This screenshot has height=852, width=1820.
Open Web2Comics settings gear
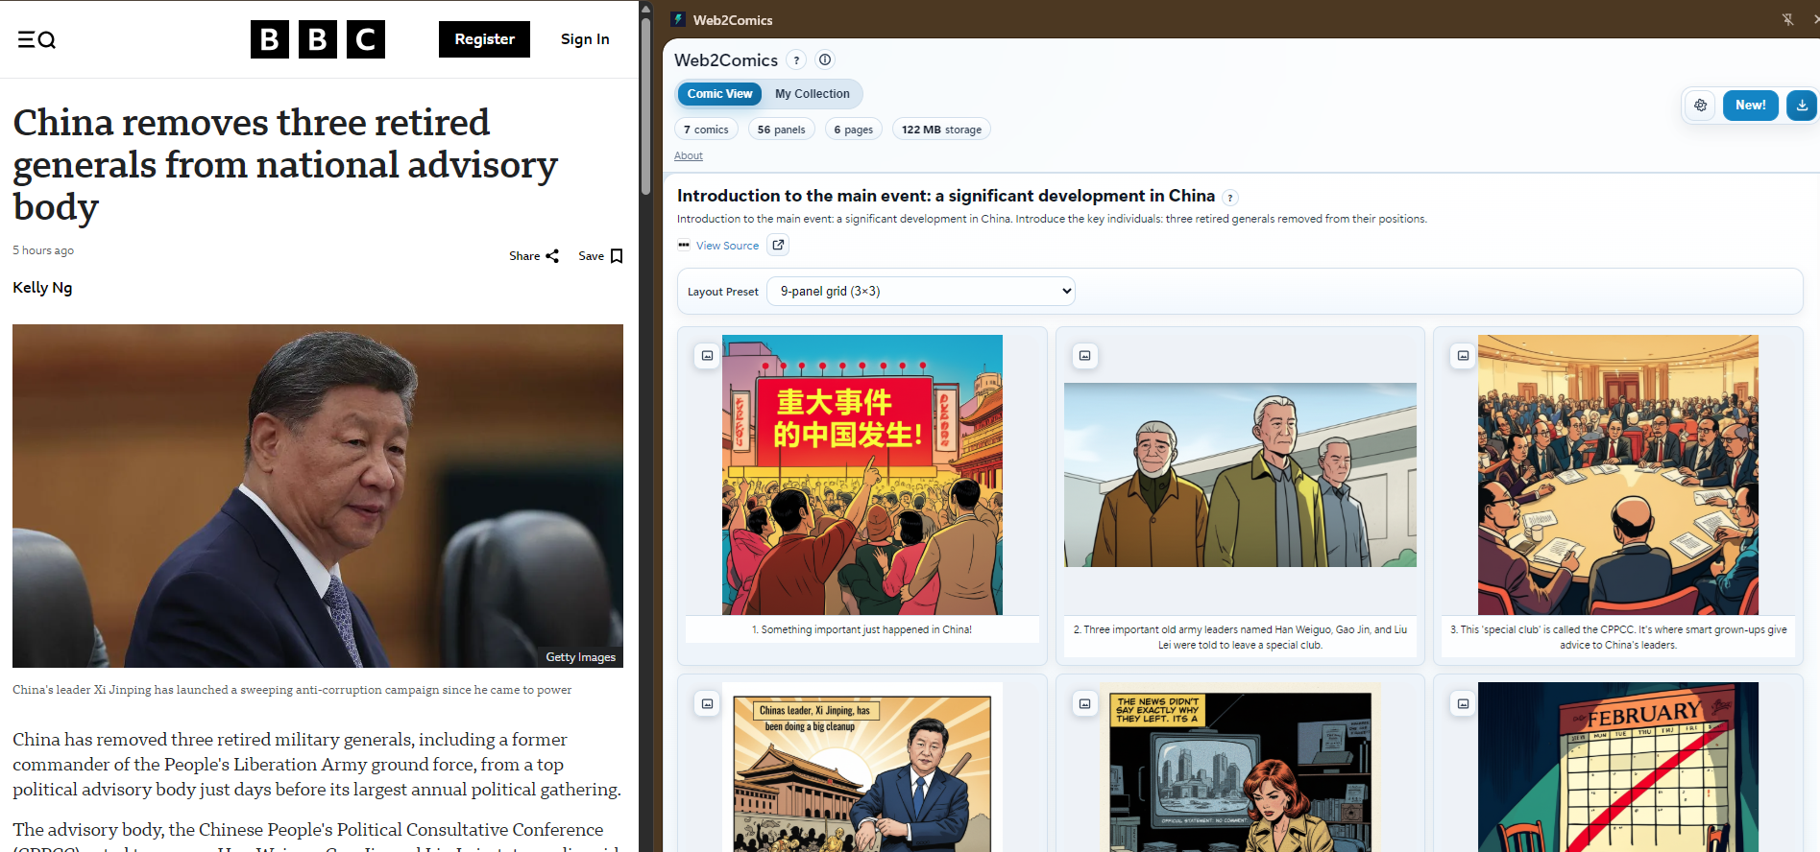[1701, 106]
